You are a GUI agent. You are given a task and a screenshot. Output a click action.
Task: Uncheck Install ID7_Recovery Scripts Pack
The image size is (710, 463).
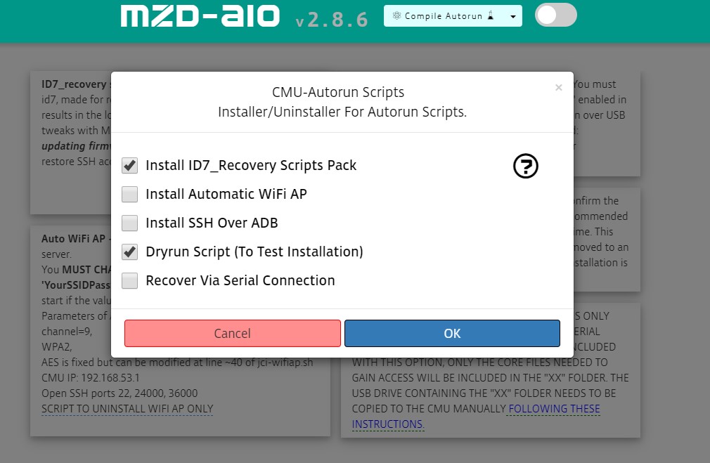129,166
